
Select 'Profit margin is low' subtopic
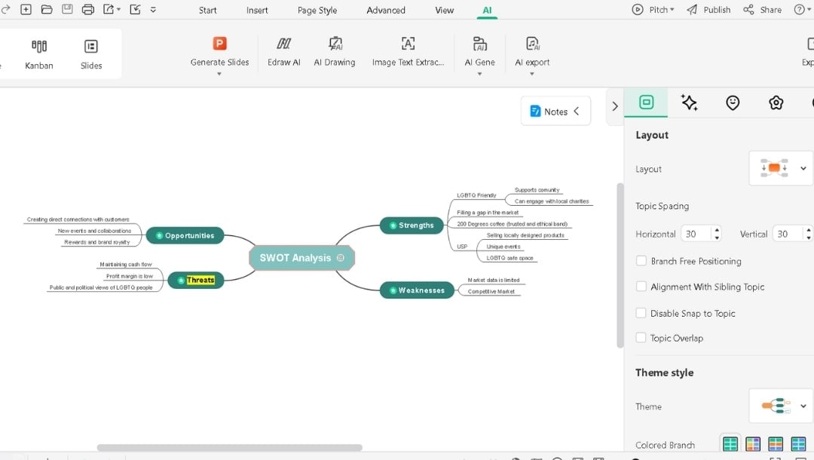pos(130,276)
